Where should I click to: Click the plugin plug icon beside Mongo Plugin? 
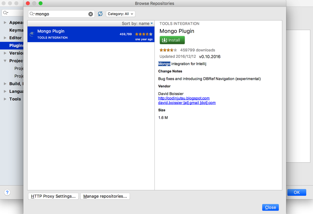click(32, 34)
